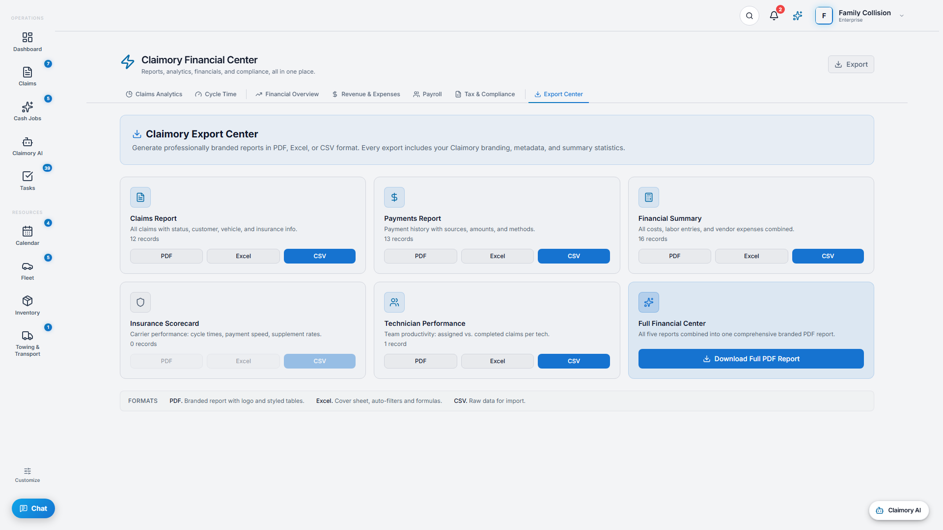Export Claims Report as CSV

click(320, 256)
